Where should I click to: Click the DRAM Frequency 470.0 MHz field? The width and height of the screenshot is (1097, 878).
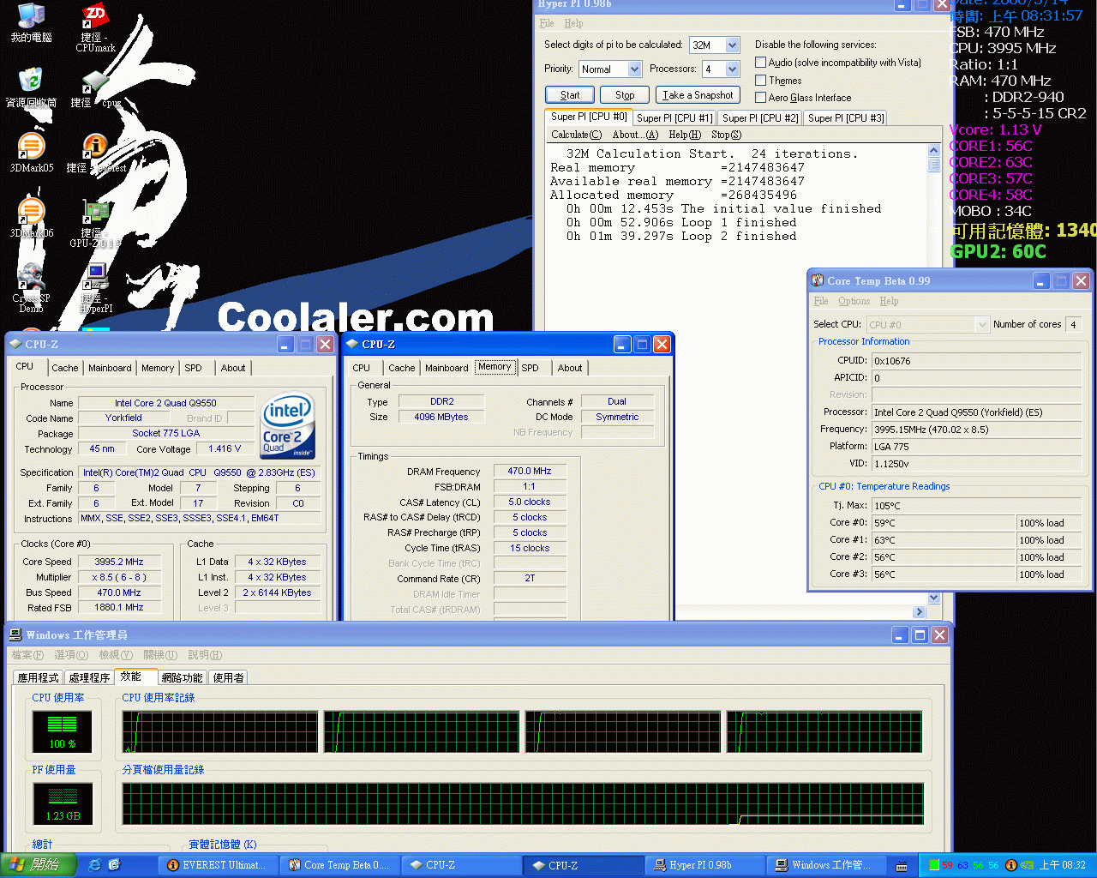point(530,471)
